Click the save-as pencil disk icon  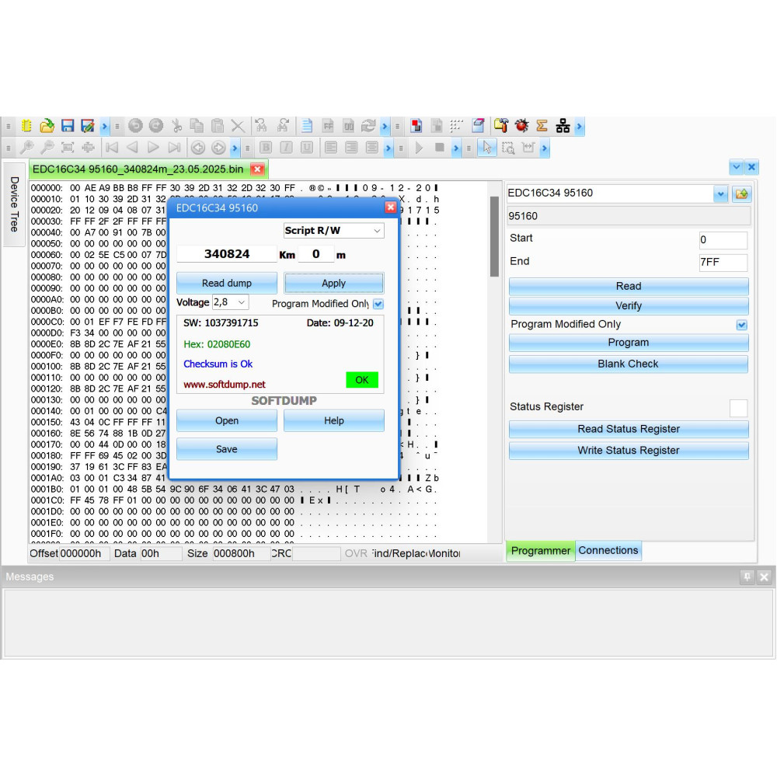click(88, 126)
